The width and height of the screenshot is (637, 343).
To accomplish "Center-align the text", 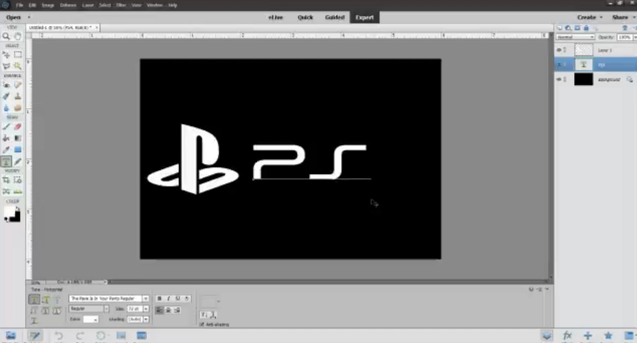I will click(x=168, y=309).
